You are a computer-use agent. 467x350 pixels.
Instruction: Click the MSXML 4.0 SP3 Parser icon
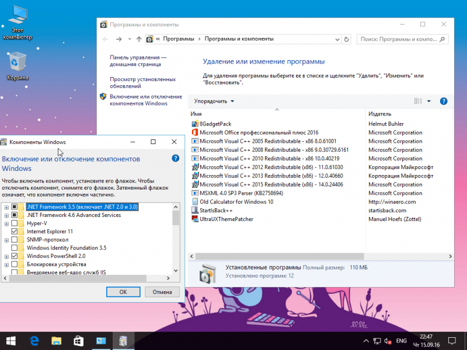point(195,193)
